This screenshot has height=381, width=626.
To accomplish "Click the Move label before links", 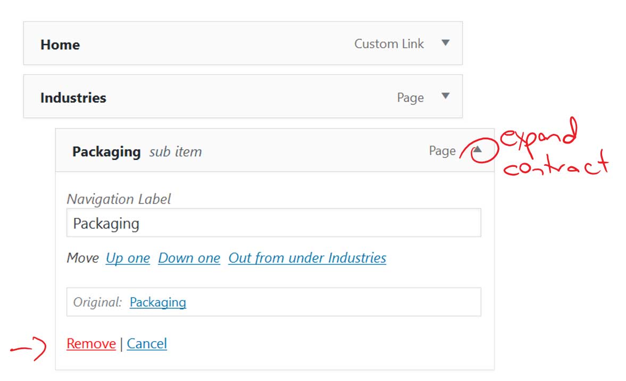I will 82,258.
